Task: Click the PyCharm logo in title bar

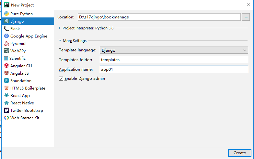Action: 6,5
